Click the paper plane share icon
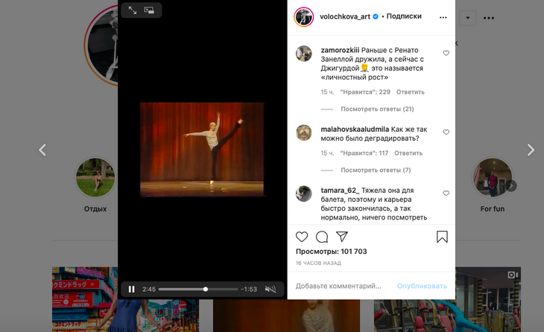Screen dimensions: 544x332 (342, 237)
